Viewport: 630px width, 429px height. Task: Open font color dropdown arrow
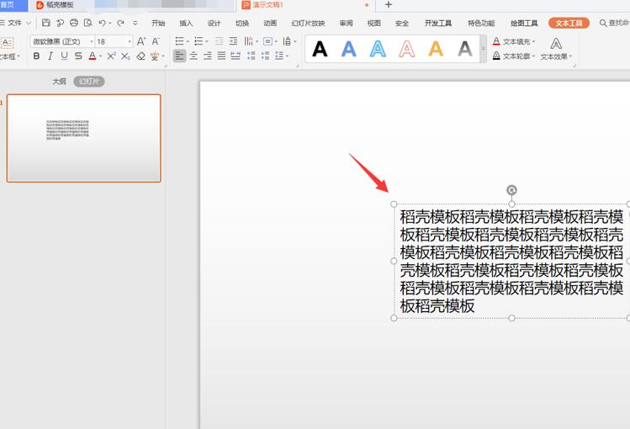100,56
